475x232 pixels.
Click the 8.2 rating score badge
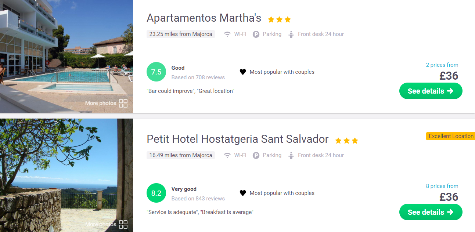(156, 193)
